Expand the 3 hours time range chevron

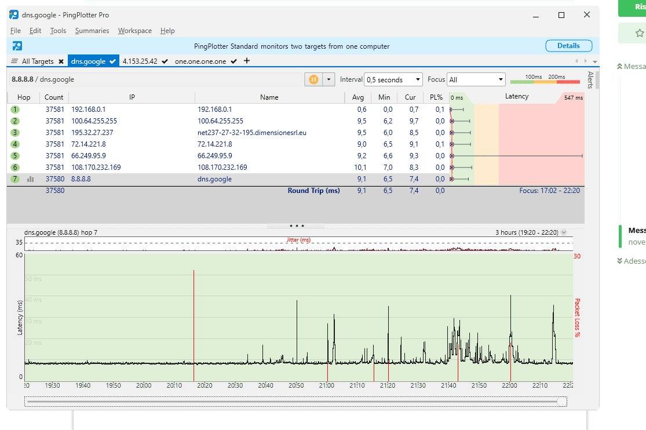click(x=564, y=232)
